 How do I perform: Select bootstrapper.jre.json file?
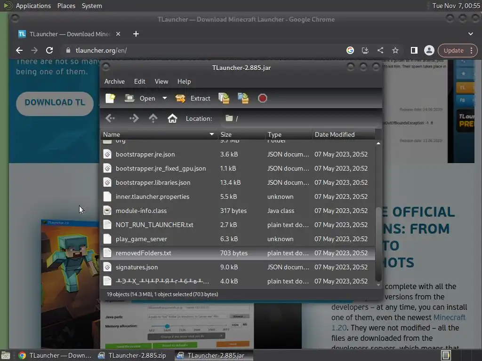pyautogui.click(x=238, y=154)
